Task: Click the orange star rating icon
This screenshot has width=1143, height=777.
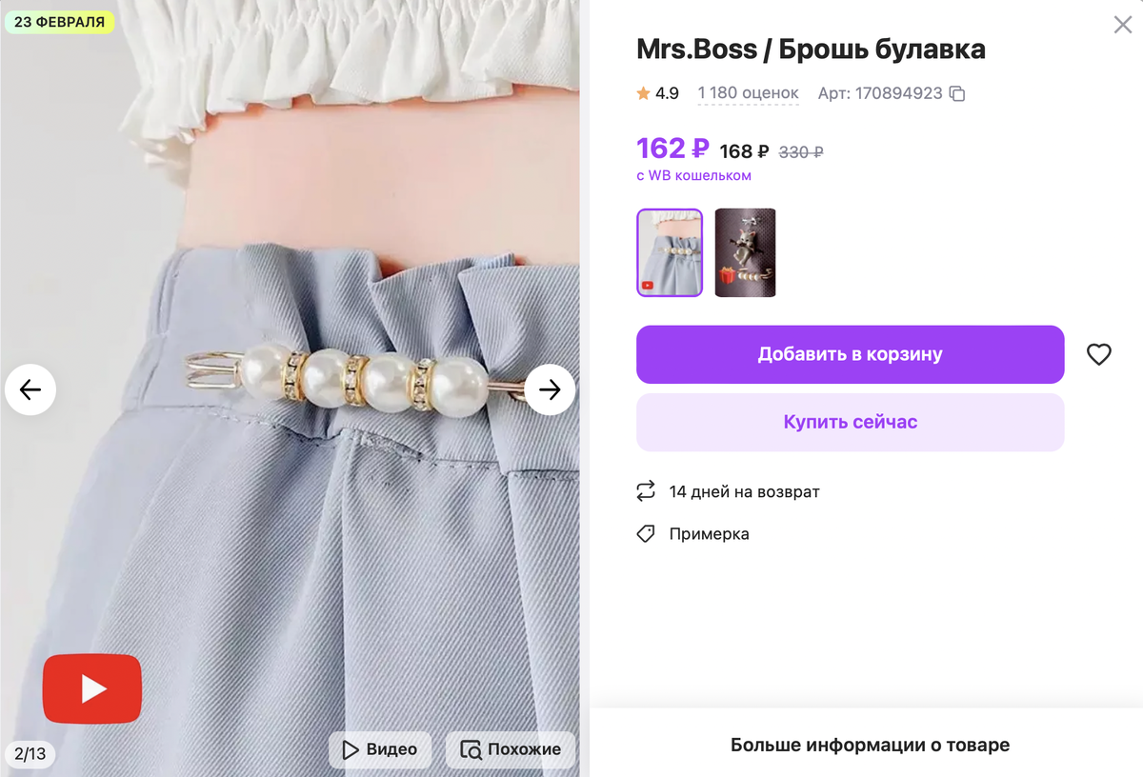Action: [643, 92]
